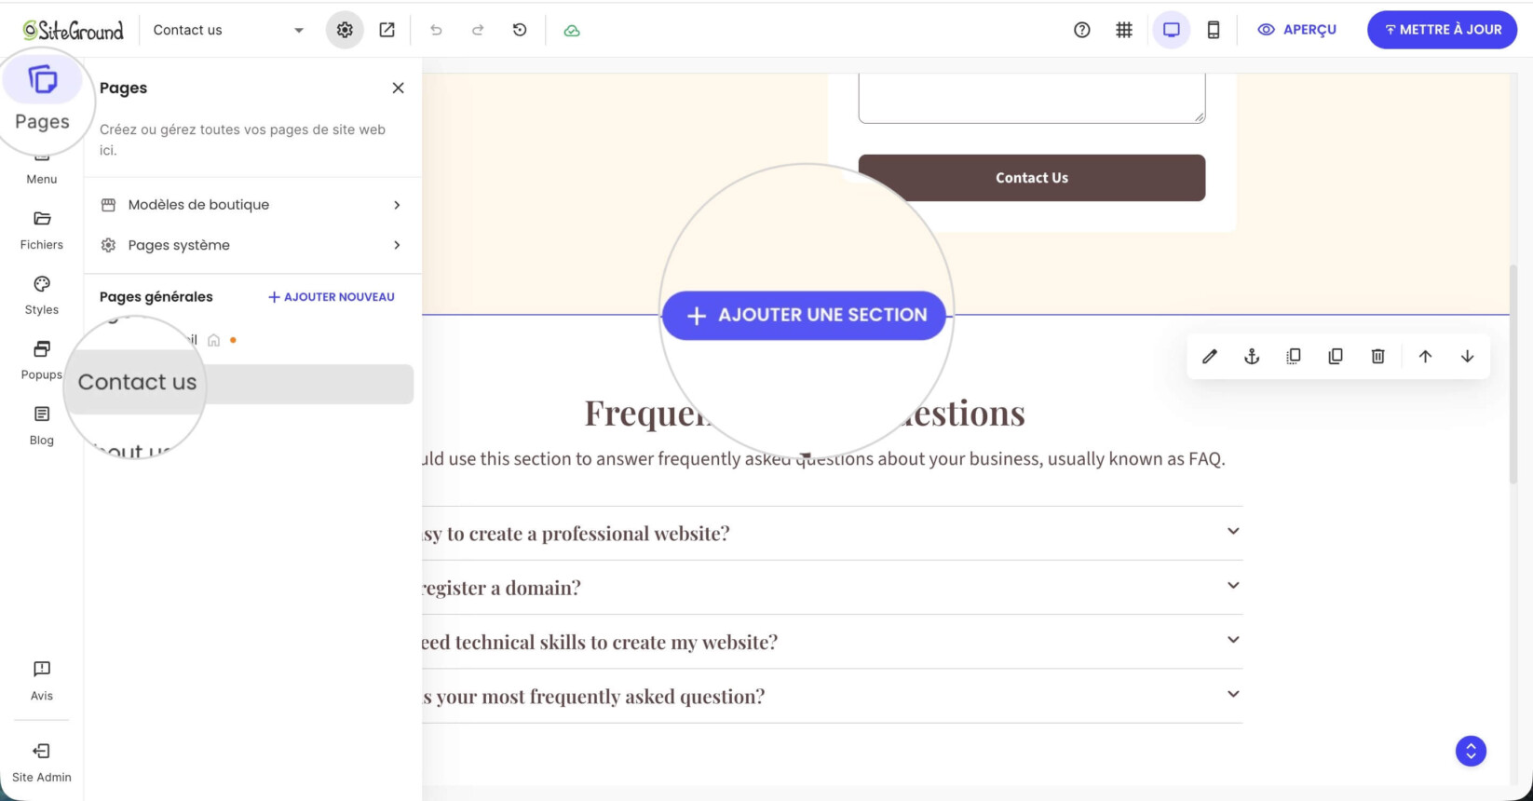Delete the FAQ section

click(x=1378, y=356)
